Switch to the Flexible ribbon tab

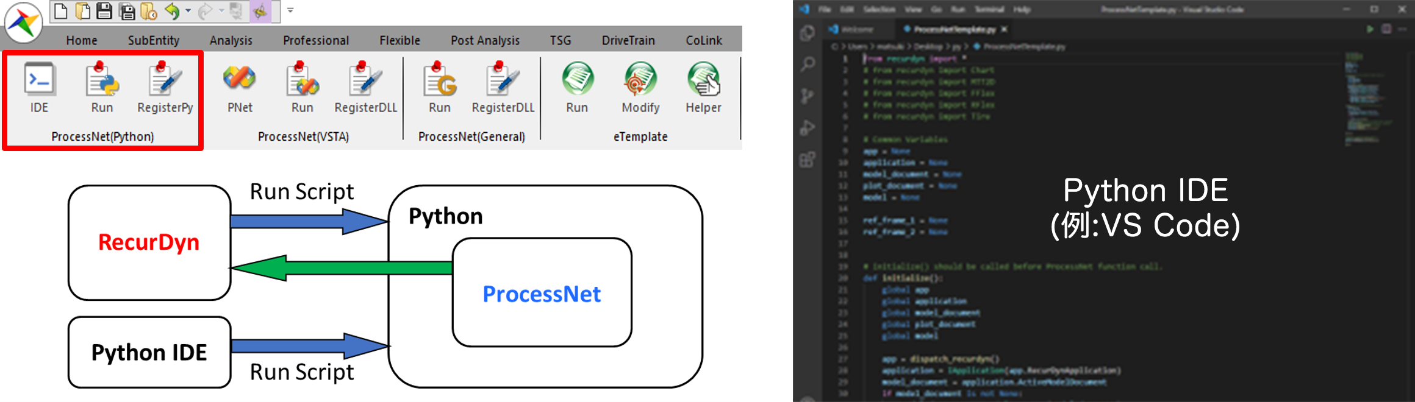[400, 40]
